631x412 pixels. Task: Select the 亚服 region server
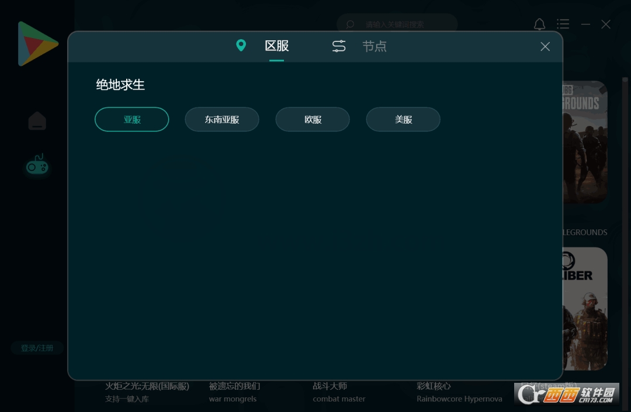click(132, 120)
